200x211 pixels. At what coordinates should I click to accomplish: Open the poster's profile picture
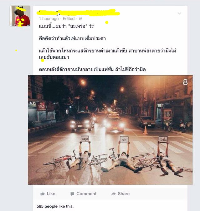pos(20,16)
